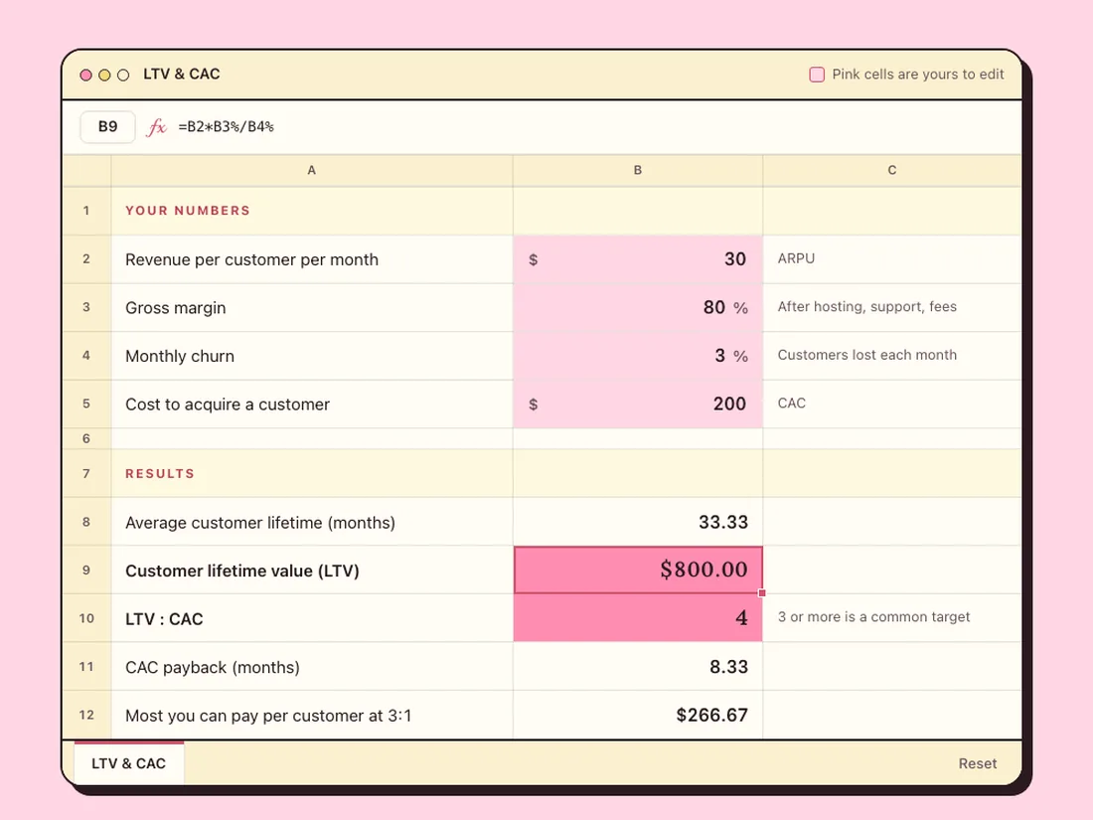Select the CAC payback value 8.33

click(638, 667)
